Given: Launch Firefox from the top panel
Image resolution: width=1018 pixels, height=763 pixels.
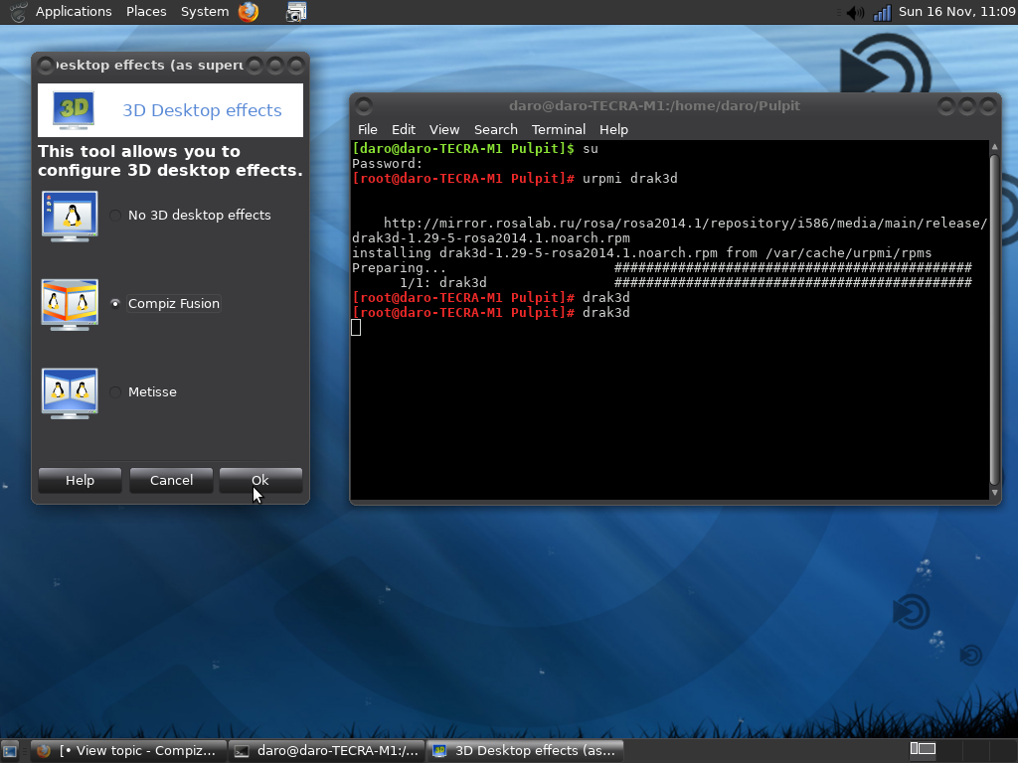Looking at the screenshot, I should pyautogui.click(x=249, y=12).
